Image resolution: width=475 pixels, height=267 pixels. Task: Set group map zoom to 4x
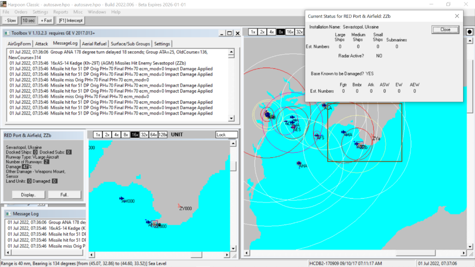(271, 32)
